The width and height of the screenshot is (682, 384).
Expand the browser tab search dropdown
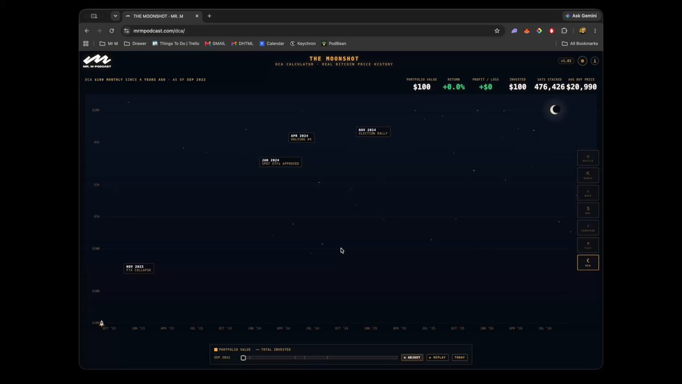coord(115,16)
